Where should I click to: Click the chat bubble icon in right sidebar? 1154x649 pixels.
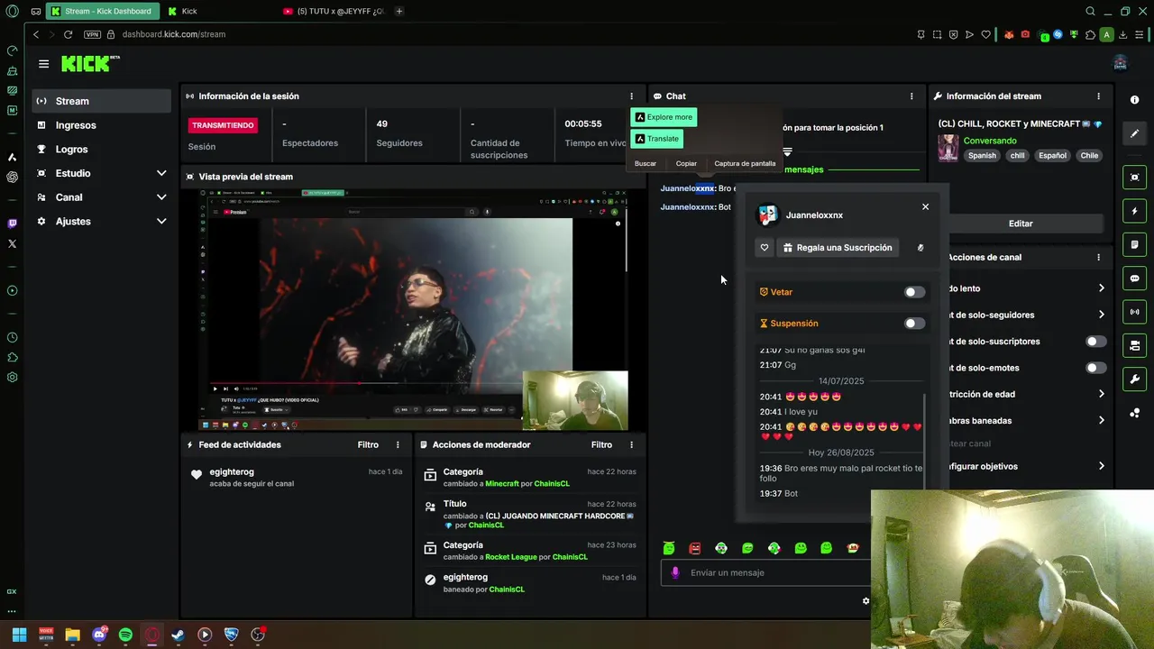click(1135, 279)
